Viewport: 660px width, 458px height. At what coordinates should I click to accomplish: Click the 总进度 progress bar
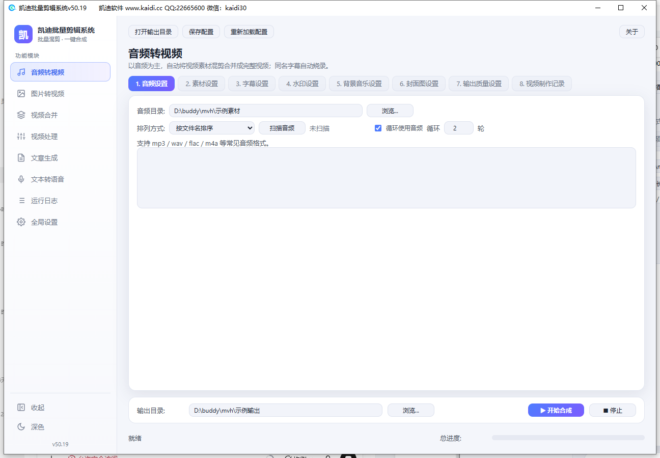tap(568, 438)
